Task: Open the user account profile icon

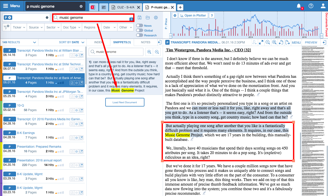Action: 323,6
